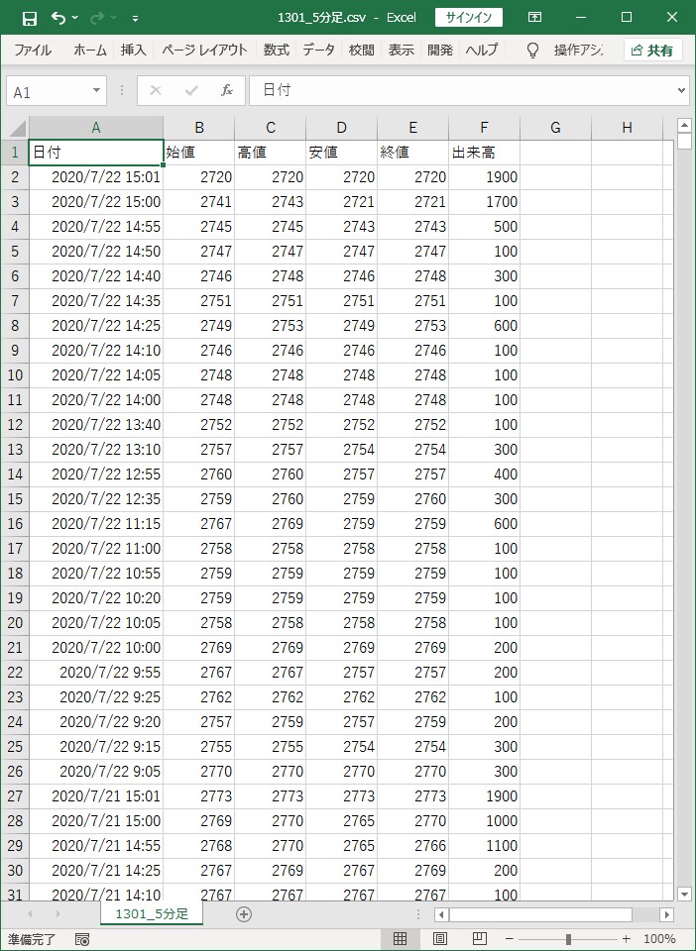Expand the Name Box dropdown arrow
This screenshot has height=951, width=696.
click(x=96, y=91)
